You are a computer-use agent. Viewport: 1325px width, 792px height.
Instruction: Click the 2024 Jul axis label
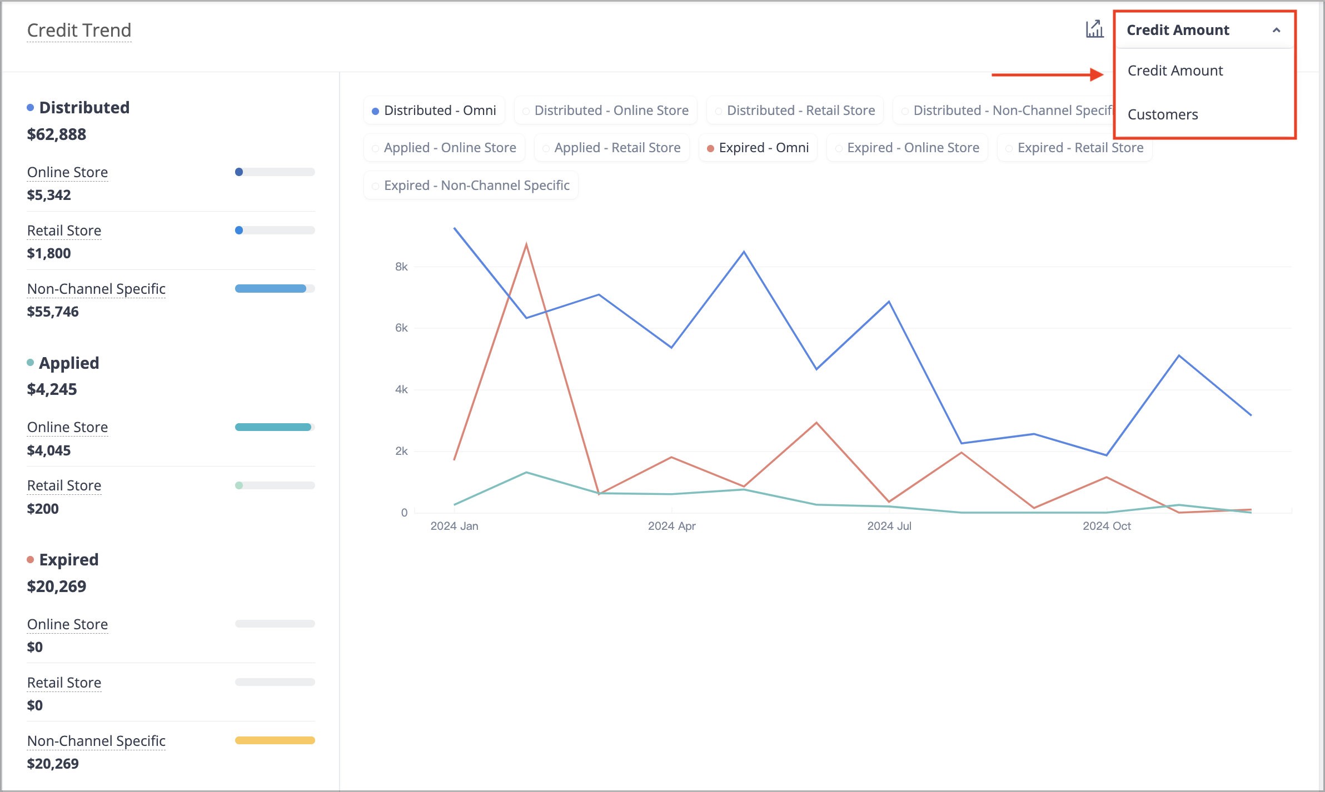(889, 526)
